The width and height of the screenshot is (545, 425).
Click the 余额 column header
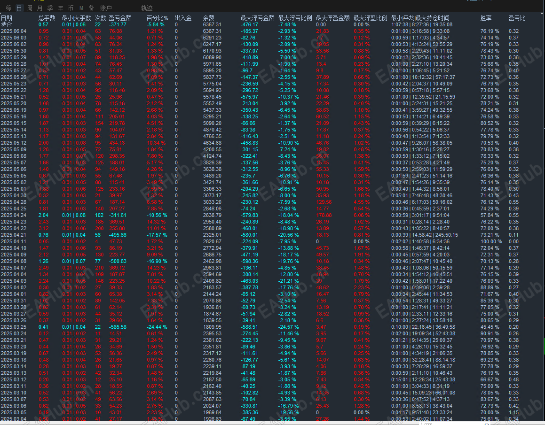(x=208, y=18)
